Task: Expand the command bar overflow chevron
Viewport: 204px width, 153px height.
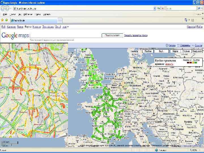Action: point(202,19)
